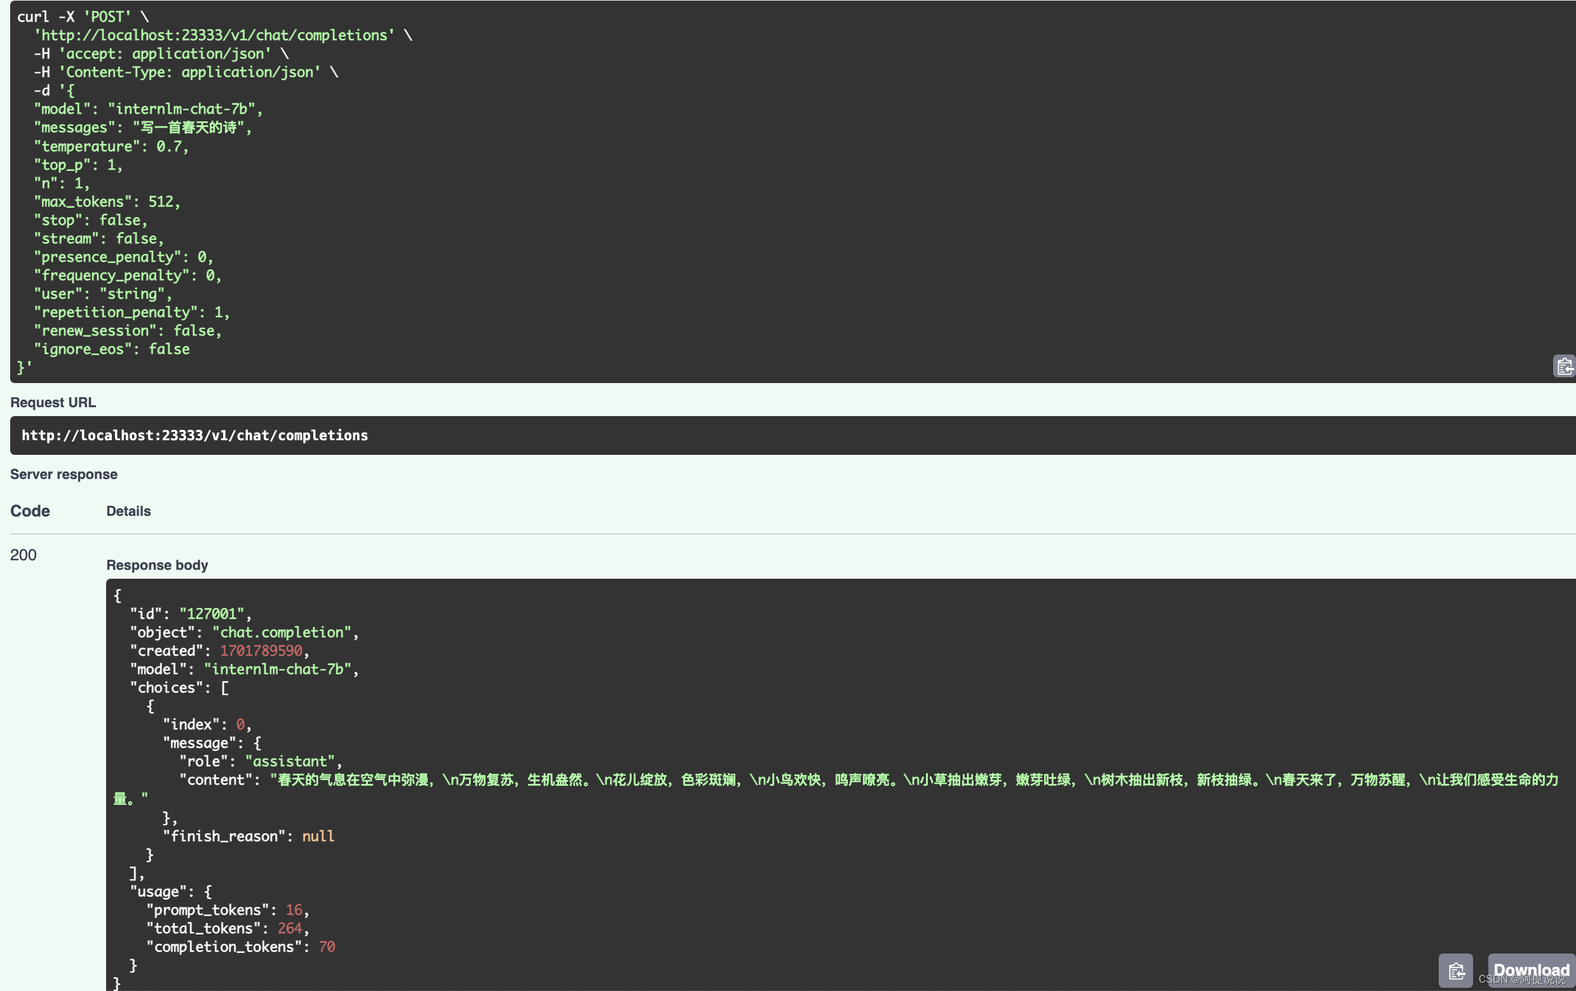Click the http://localhost:23333/v1/chat/completions URL text
The height and width of the screenshot is (991, 1576).
tap(194, 435)
